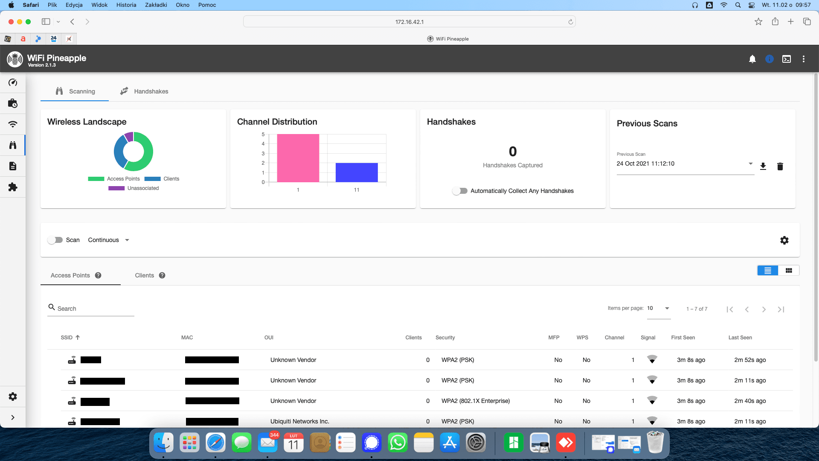
Task: Toggle Access Points legend color swatch
Action: pos(96,179)
